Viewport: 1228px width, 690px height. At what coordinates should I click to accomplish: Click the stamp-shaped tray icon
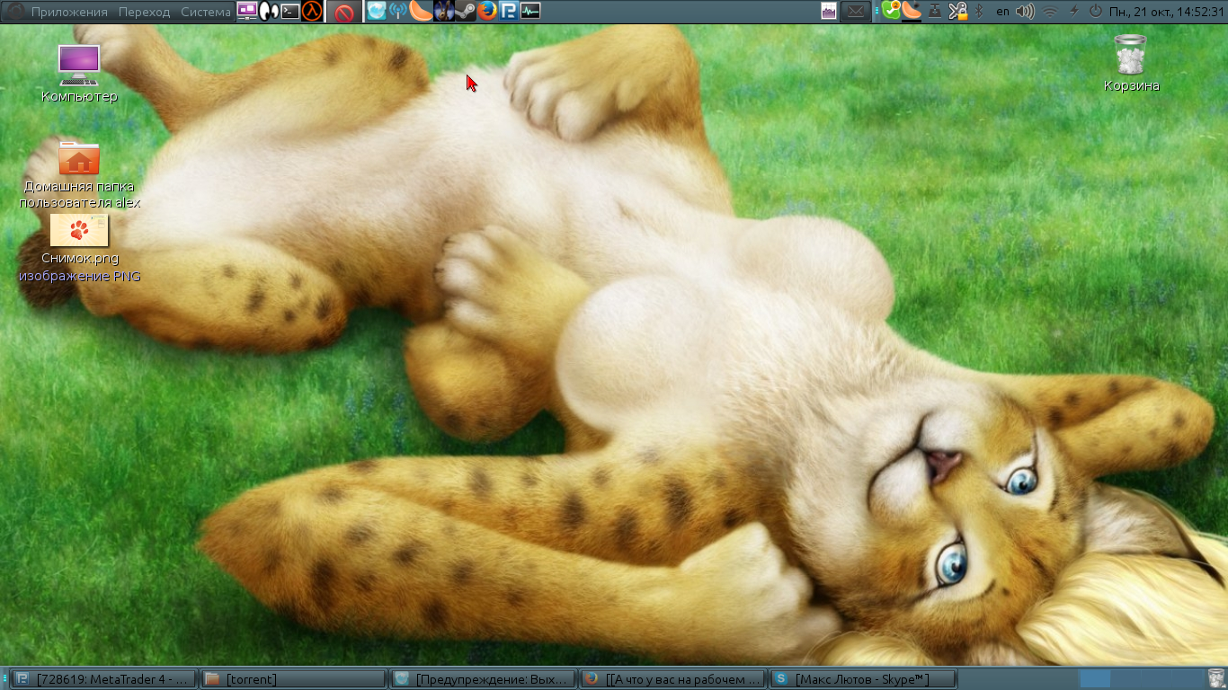(935, 12)
